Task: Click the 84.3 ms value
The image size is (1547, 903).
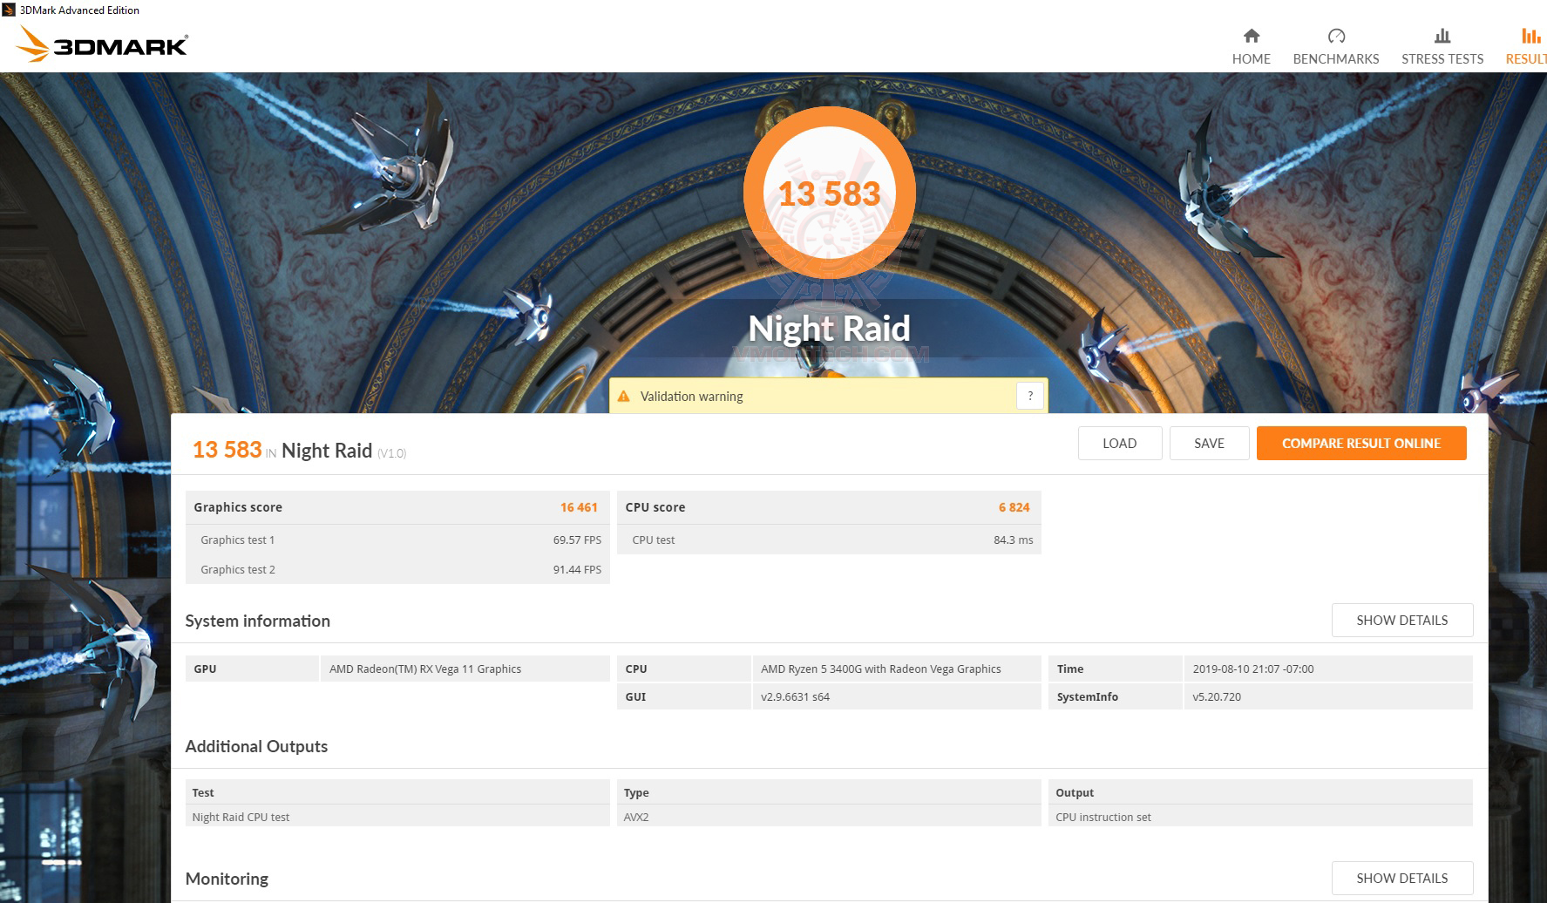Action: 1014,540
